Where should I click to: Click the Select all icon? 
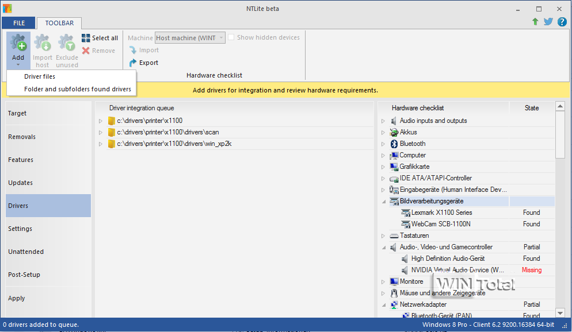[x=86, y=38]
